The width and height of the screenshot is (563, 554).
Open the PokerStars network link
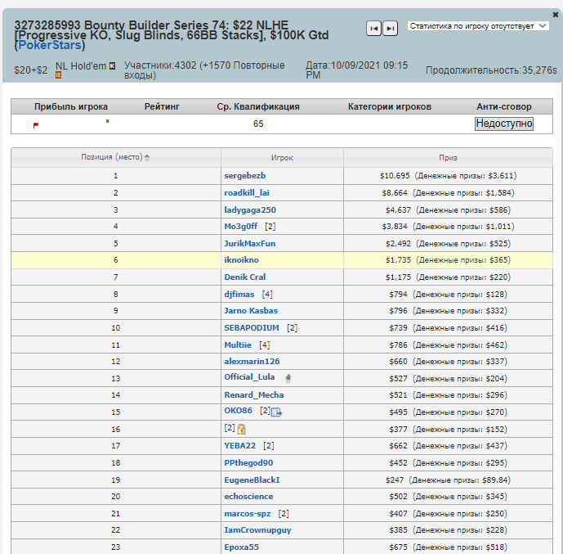pyautogui.click(x=50, y=45)
